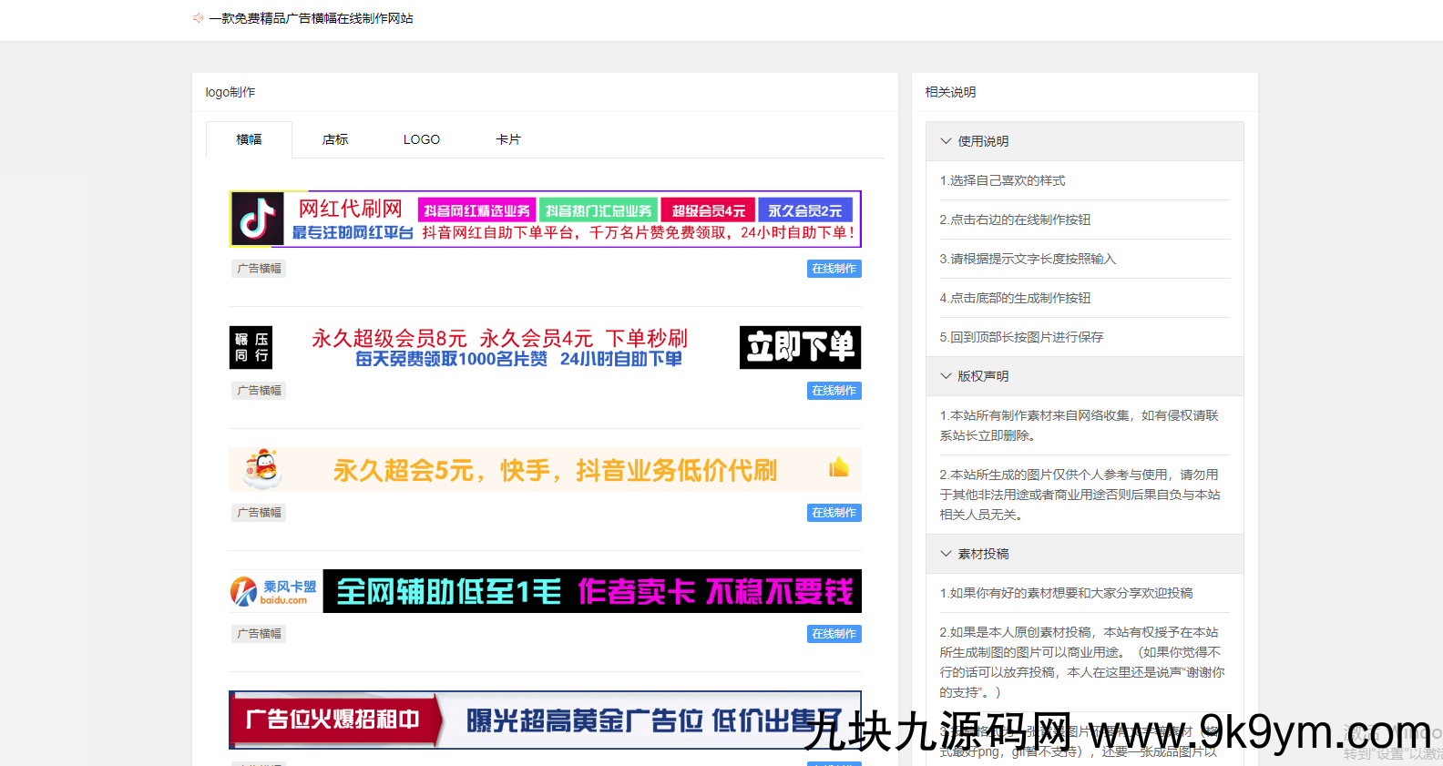Click the penguin mascot icon in orange banner

[x=263, y=469]
